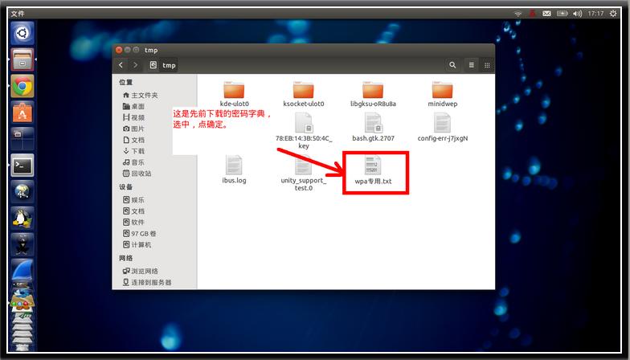Image resolution: width=630 pixels, height=360 pixels.
Task: Select the ibus.log file
Action: [x=234, y=166]
